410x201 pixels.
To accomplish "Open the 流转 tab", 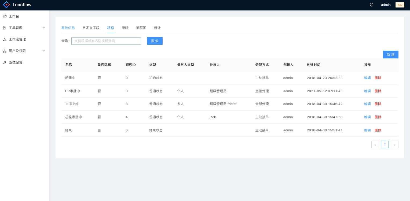I will 125,28.
